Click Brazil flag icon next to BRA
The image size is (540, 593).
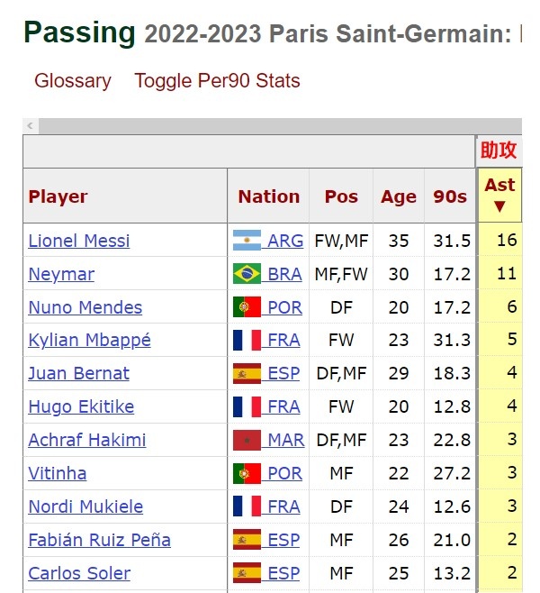point(247,274)
